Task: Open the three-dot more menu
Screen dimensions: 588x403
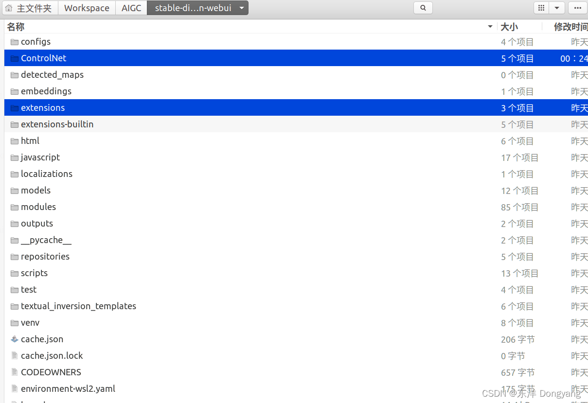Action: [x=577, y=8]
